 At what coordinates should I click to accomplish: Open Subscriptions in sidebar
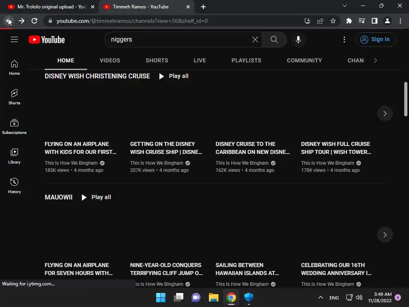[14, 127]
